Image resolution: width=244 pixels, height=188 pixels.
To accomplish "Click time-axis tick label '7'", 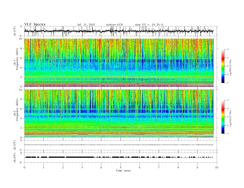I will click(x=159, y=167).
